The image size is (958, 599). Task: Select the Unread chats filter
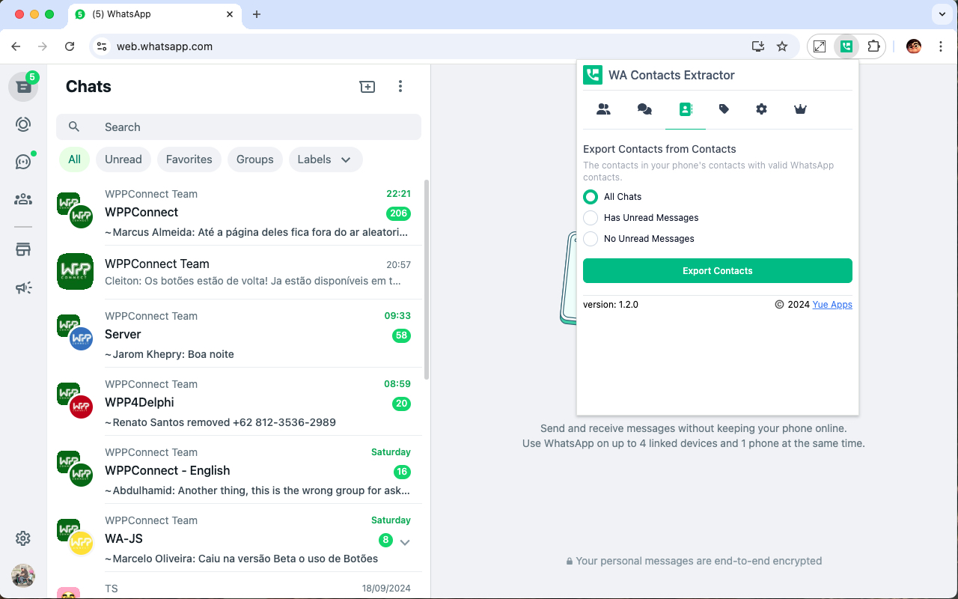(123, 159)
